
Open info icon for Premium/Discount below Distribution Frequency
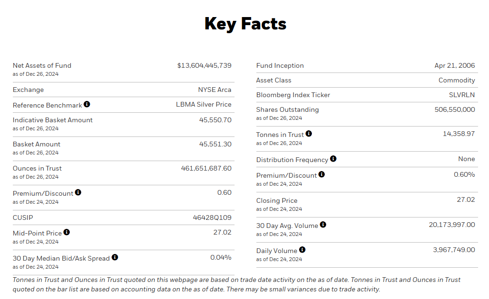point(321,174)
